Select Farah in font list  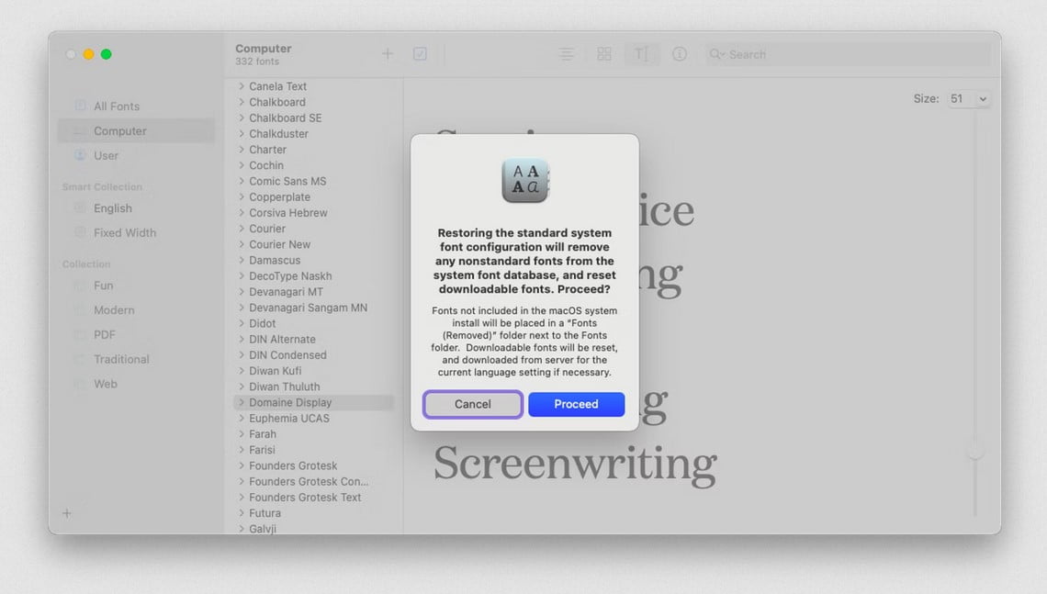(x=263, y=434)
